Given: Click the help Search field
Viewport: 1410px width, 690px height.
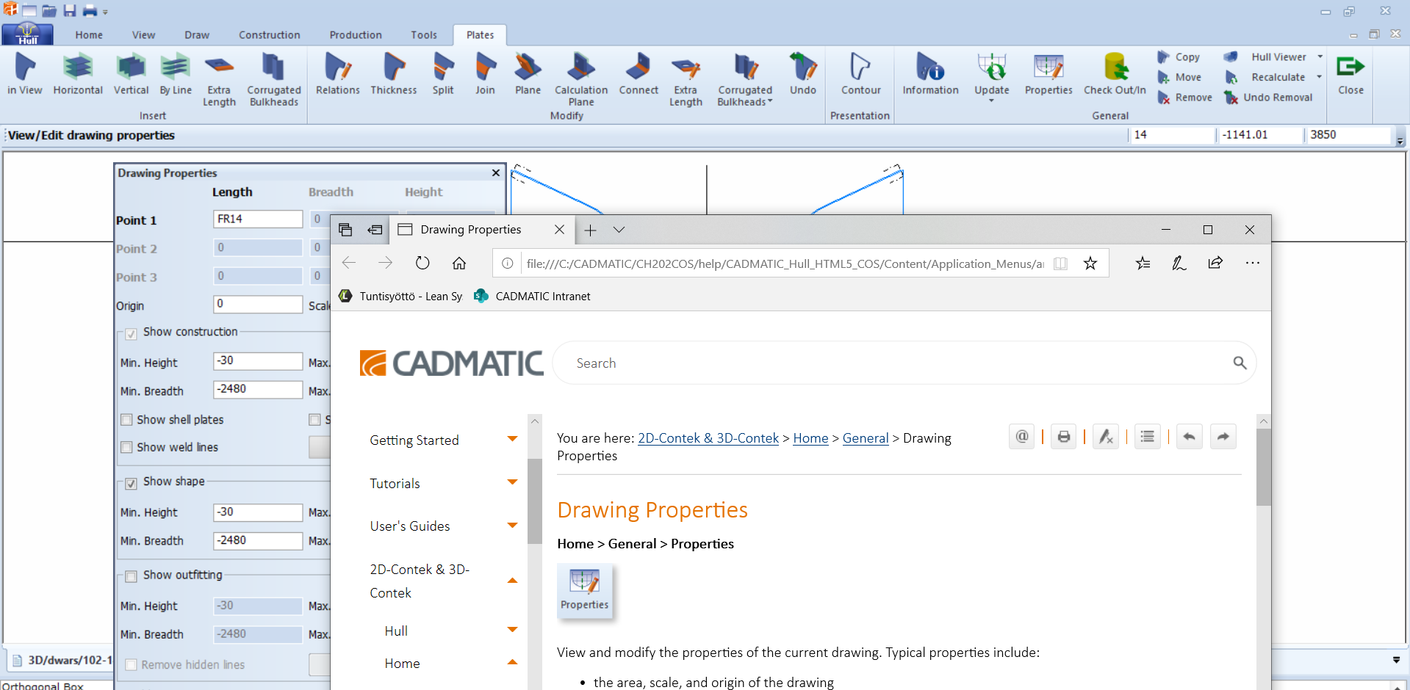Looking at the screenshot, I should click(904, 363).
